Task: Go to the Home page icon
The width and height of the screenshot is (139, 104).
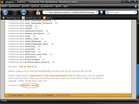Action: point(38,12)
